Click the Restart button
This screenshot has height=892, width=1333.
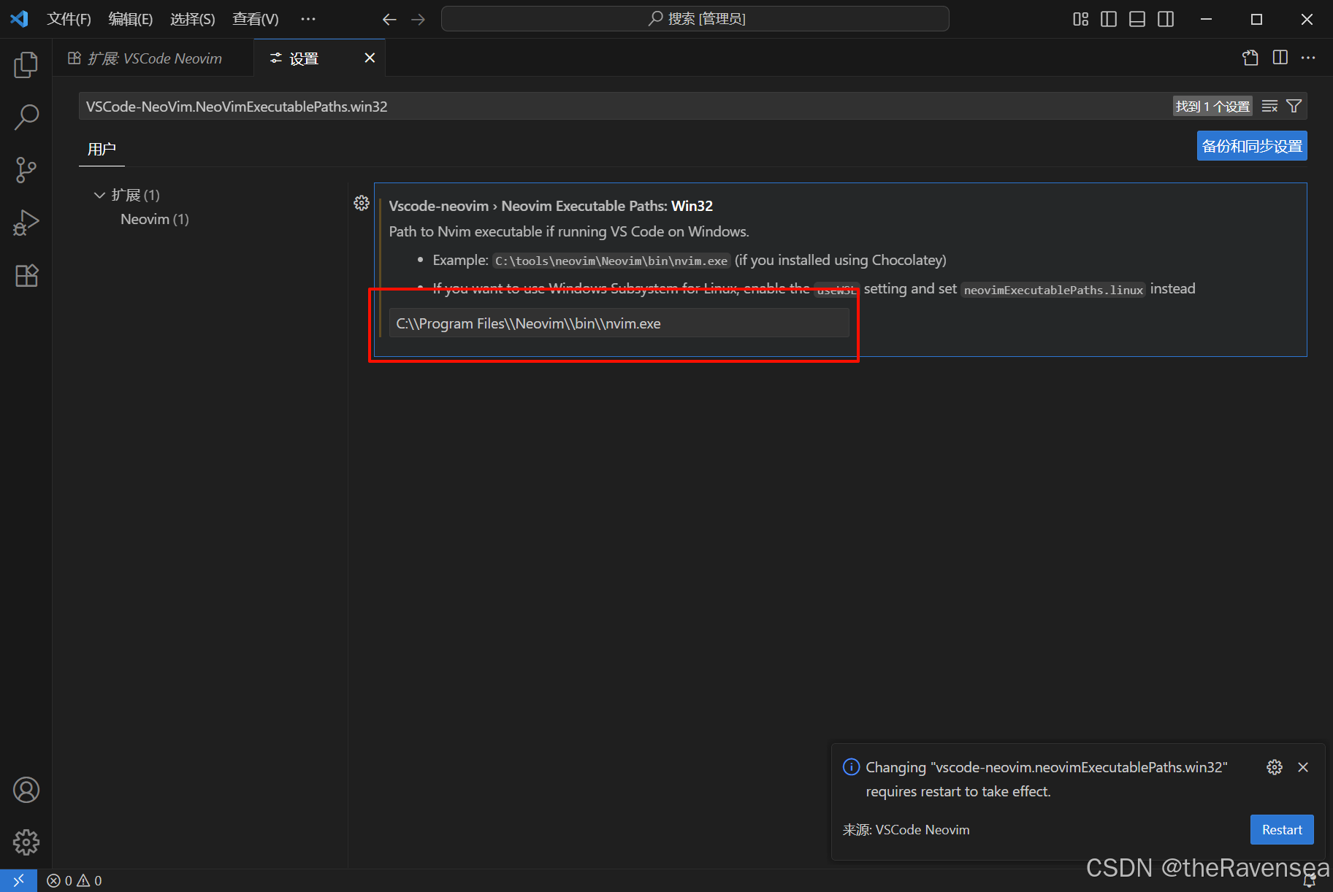(1282, 830)
